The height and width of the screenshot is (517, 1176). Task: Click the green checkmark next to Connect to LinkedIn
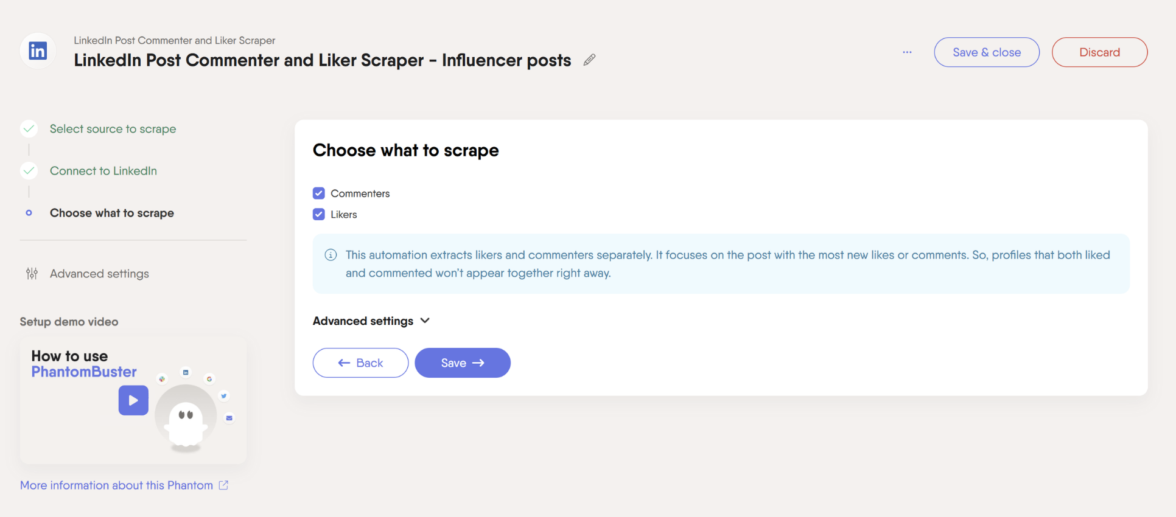[29, 171]
